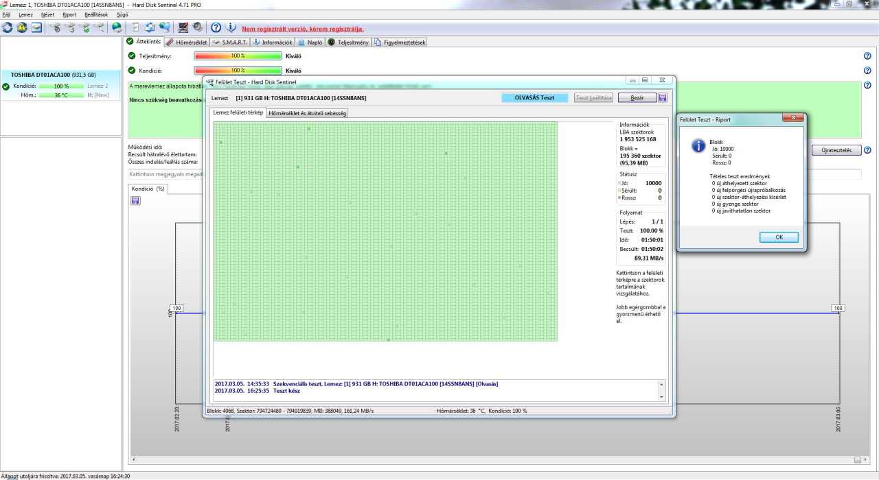Open Hőmérséklet és átviteli sebesség tab
This screenshot has height=480, width=879.
pos(307,113)
